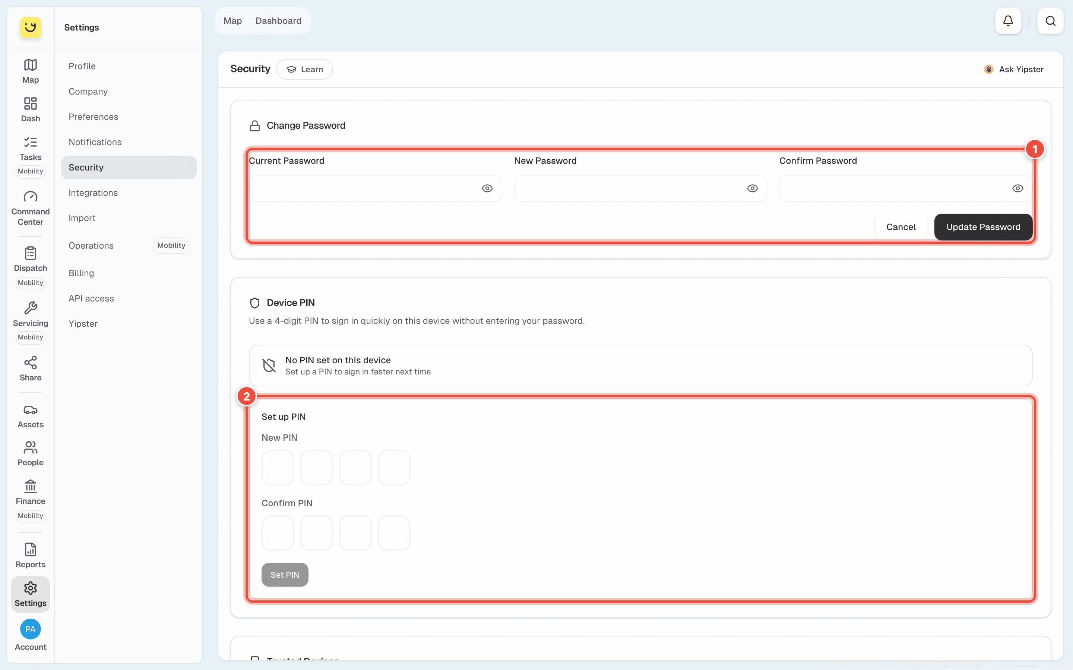Open the Notifications settings section
The image size is (1073, 670).
click(x=129, y=142)
